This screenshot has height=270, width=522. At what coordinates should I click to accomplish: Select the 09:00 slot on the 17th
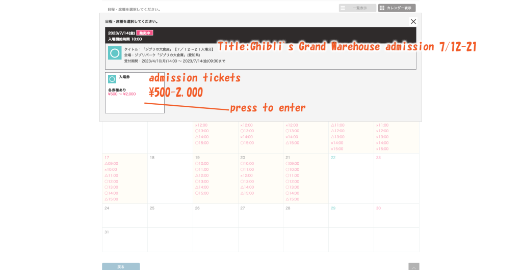(x=111, y=164)
